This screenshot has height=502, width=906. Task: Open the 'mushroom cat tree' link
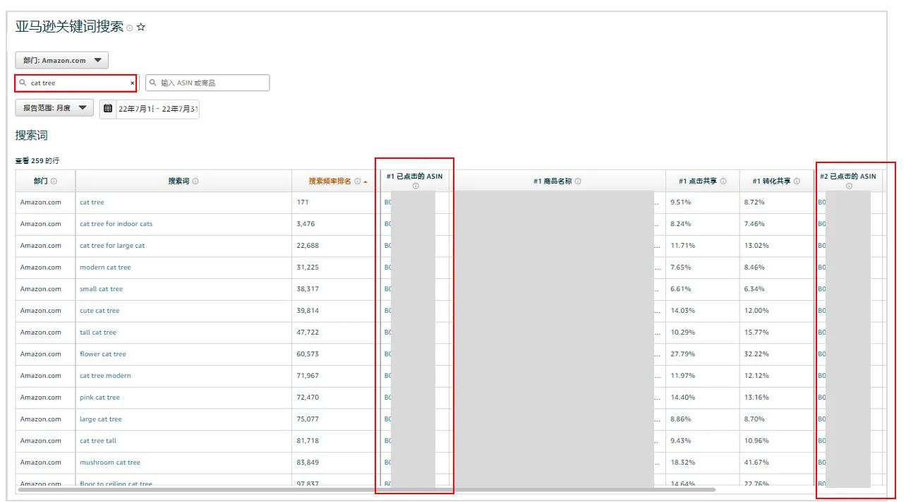tap(110, 462)
